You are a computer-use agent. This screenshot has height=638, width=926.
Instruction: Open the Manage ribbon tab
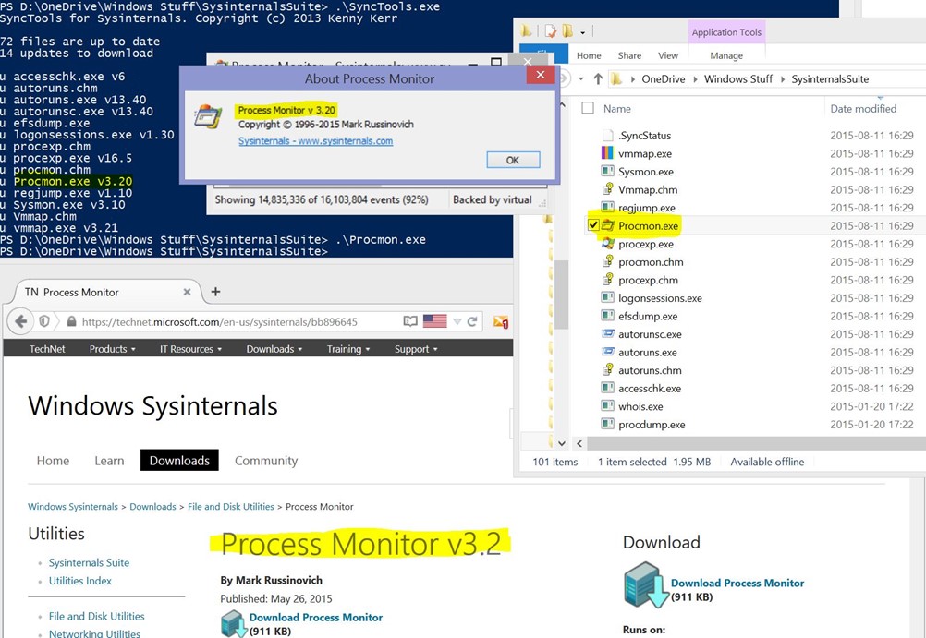coord(726,55)
